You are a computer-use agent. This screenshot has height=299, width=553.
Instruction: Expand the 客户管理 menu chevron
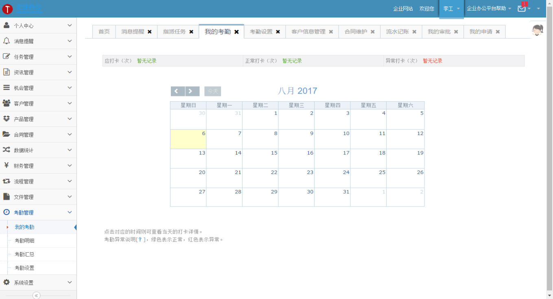point(70,103)
